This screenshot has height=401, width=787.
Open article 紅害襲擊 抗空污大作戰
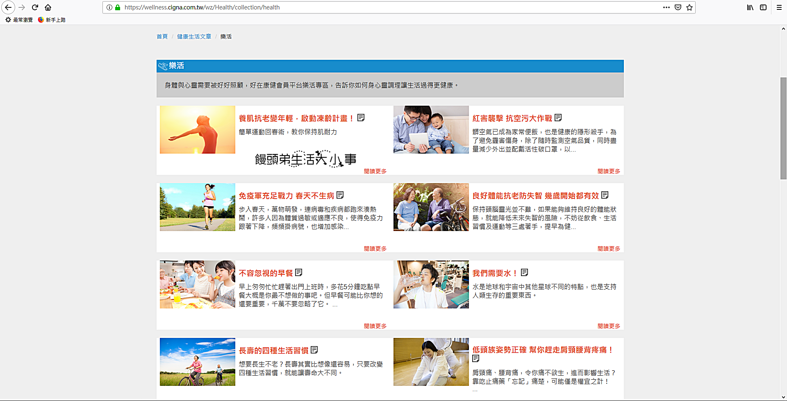coord(512,118)
